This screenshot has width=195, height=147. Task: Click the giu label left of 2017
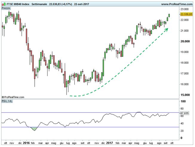[x=62, y=143]
